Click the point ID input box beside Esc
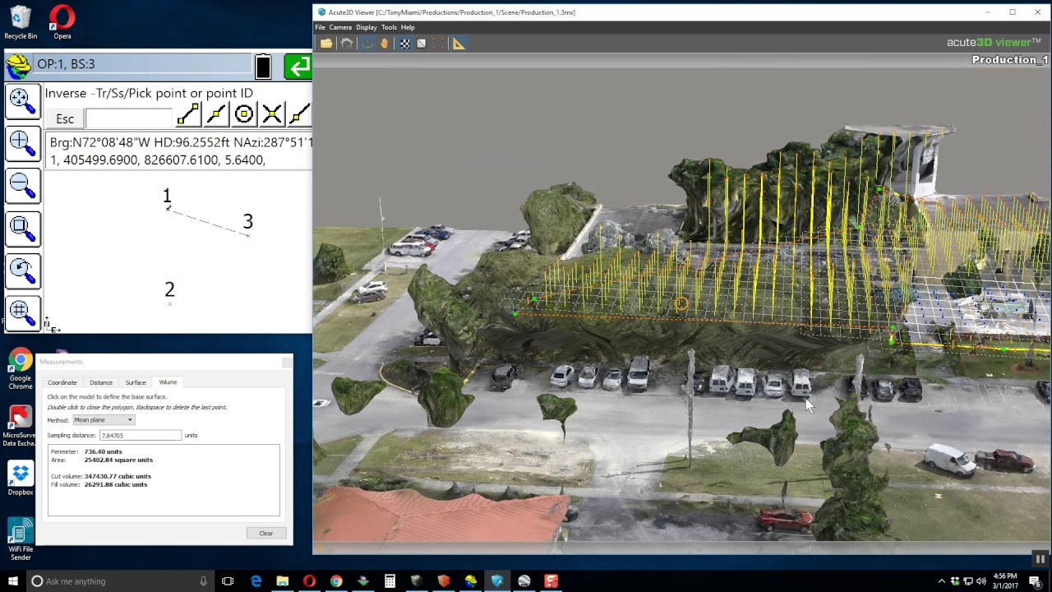Image resolution: width=1052 pixels, height=592 pixels. (x=129, y=118)
